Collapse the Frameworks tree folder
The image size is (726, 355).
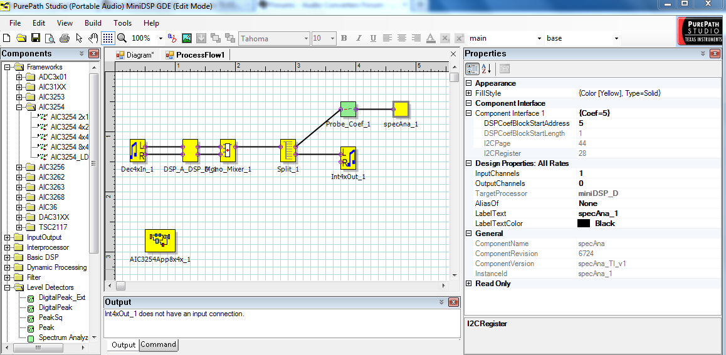pyautogui.click(x=7, y=67)
